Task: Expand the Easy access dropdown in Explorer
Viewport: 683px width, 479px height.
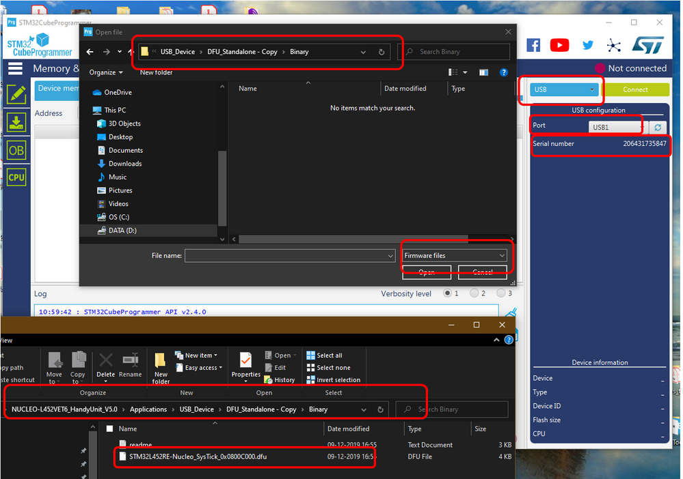Action: pos(220,368)
